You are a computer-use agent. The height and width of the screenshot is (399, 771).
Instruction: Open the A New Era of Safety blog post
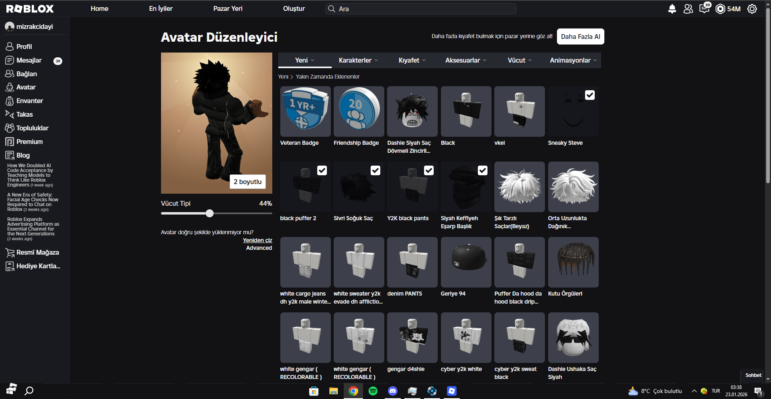pyautogui.click(x=33, y=202)
